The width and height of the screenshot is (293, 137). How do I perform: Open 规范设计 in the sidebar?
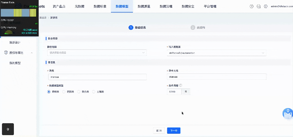(15, 43)
